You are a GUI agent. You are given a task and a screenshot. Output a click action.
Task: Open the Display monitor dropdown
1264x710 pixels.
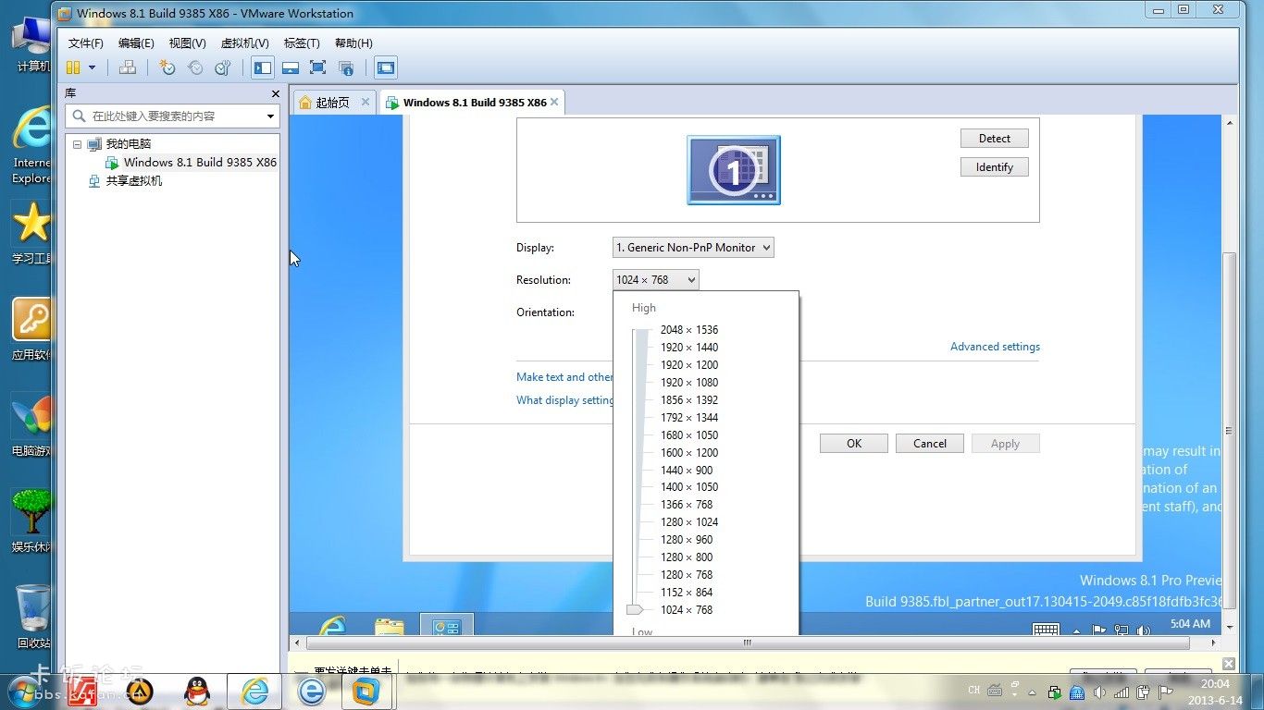[693, 248]
